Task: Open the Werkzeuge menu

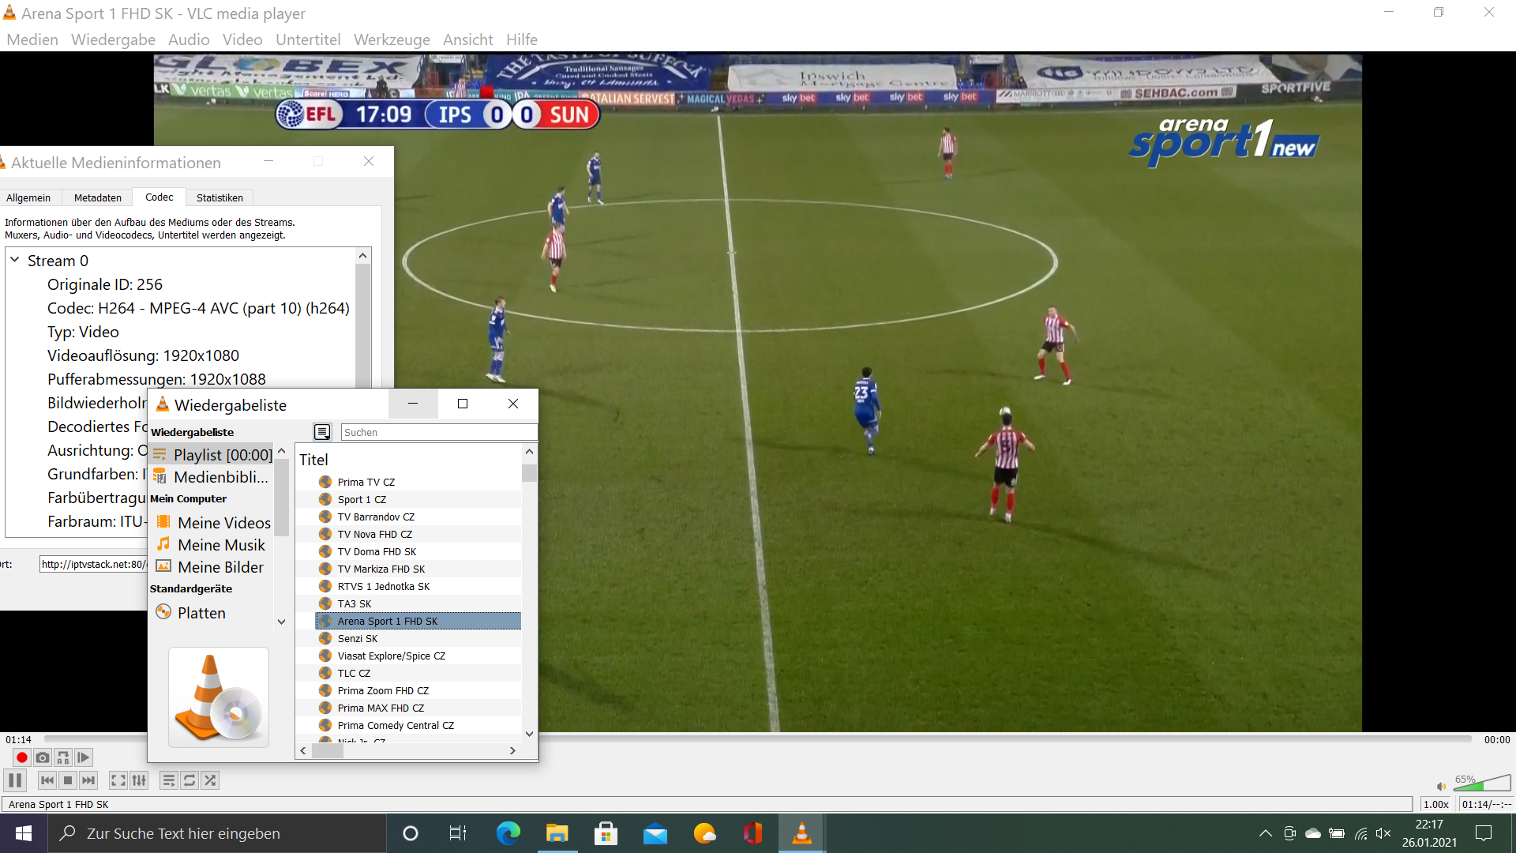Action: pos(392,39)
